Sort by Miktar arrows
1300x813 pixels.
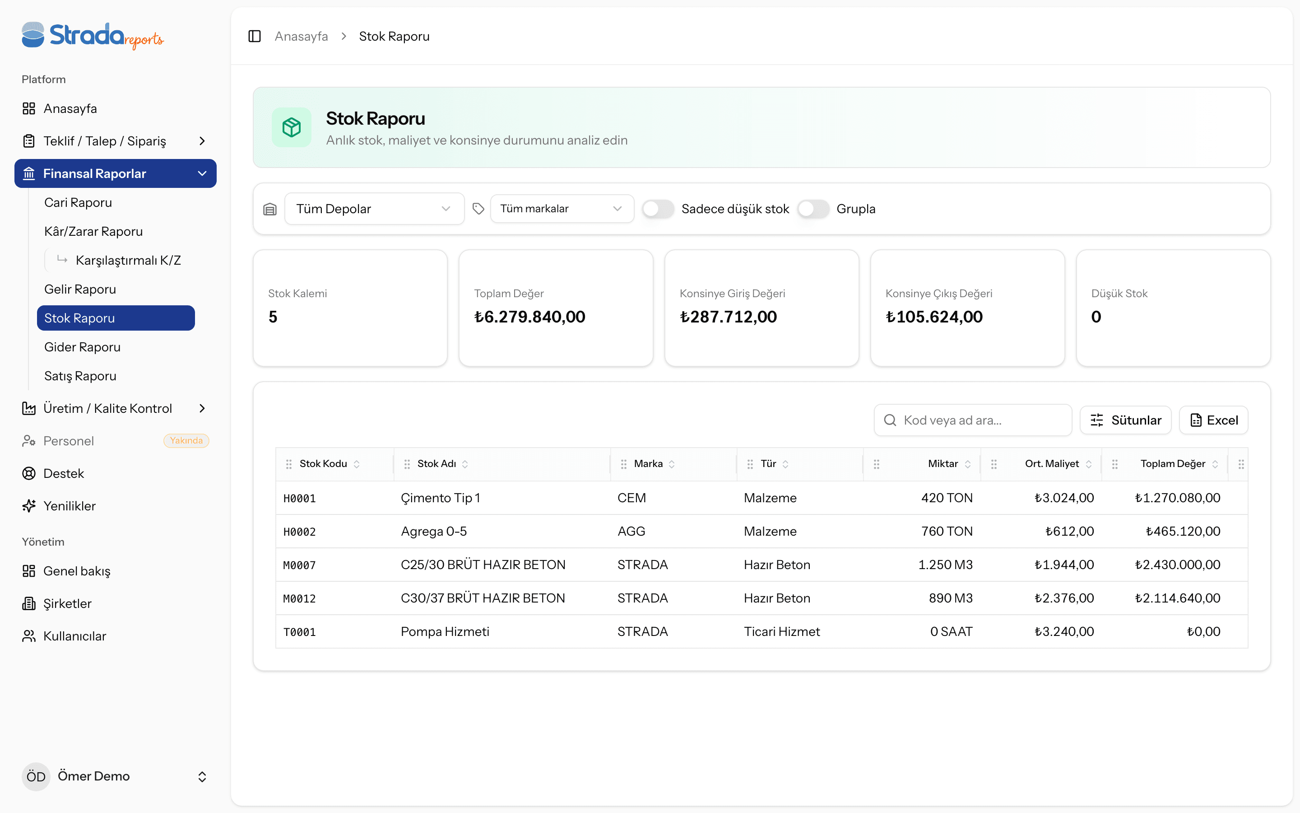(968, 464)
